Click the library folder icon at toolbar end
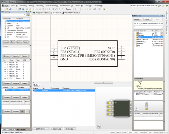The image size is (169, 134). 104,9
